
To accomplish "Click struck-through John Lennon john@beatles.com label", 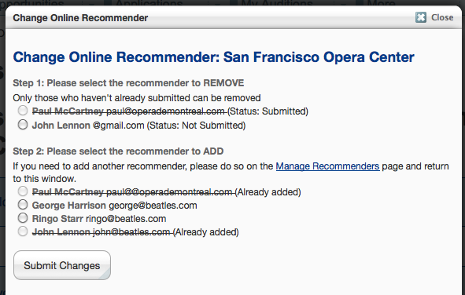I will pos(135,232).
